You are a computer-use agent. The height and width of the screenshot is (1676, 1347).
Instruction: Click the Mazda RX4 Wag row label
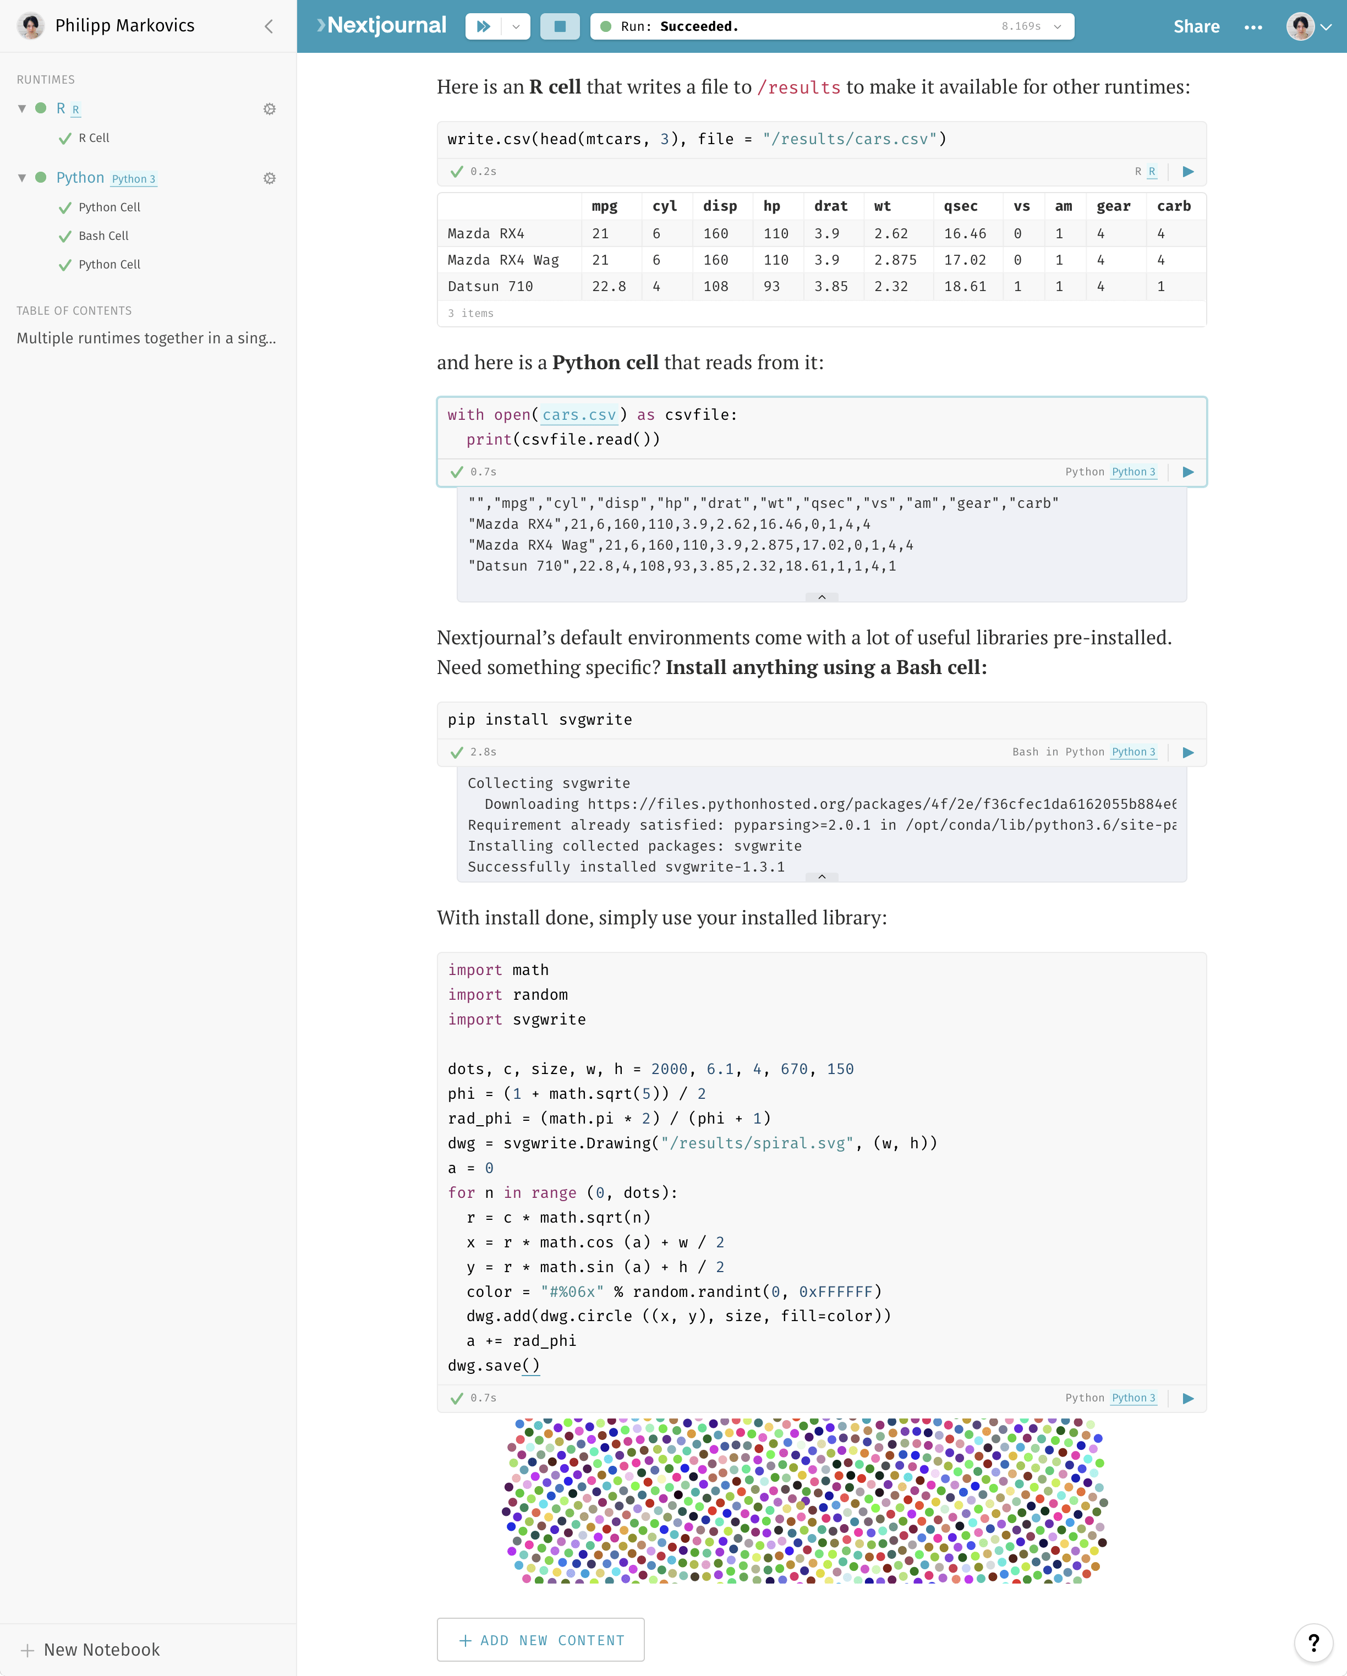pos(503,260)
